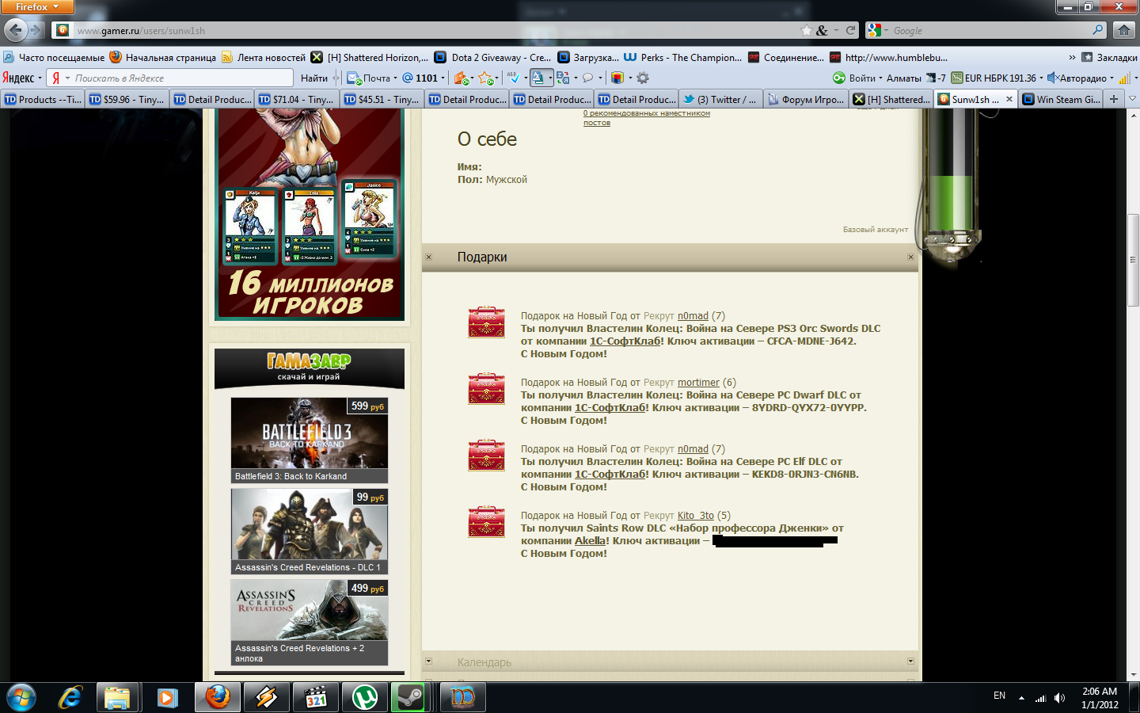This screenshot has height=713, width=1140.
Task: Open n0mad link in Orc Swords gift
Action: coord(693,315)
